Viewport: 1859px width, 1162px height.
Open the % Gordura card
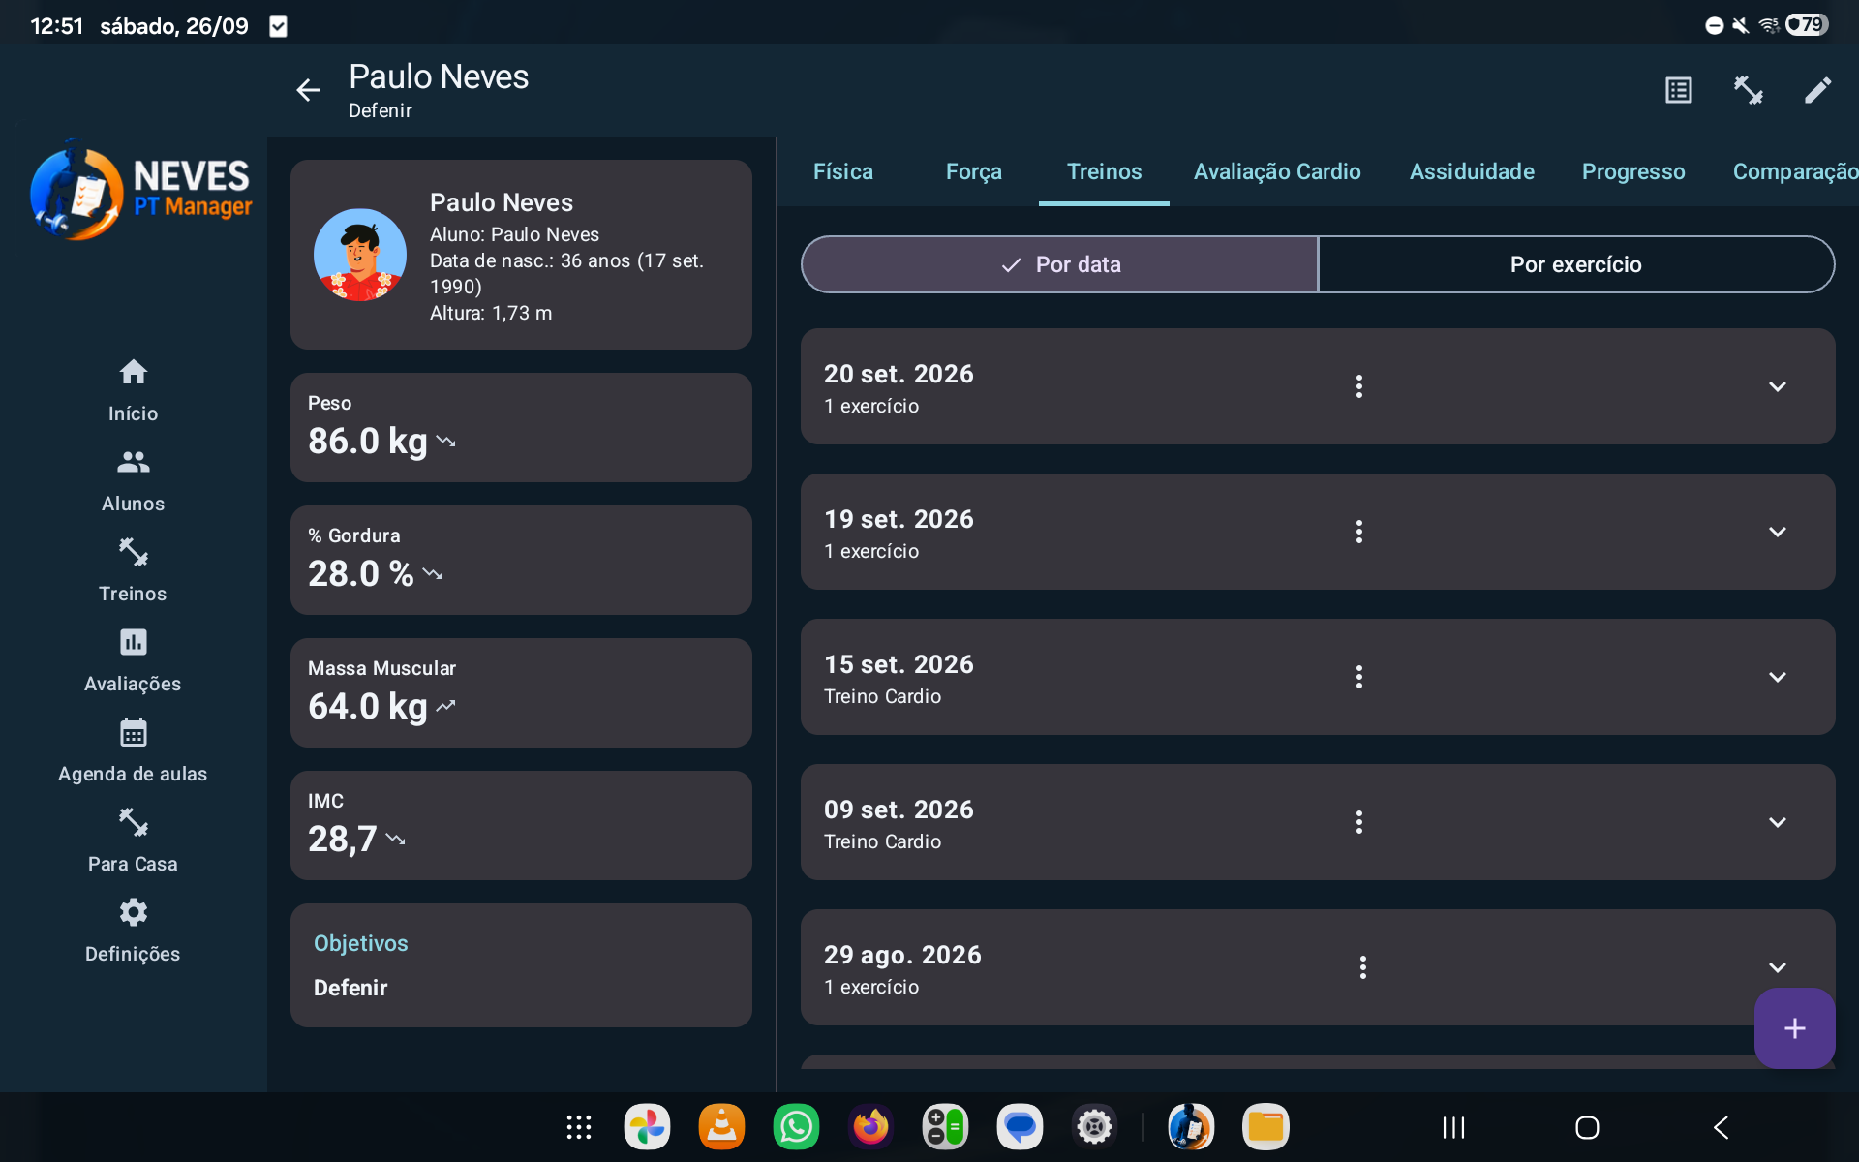click(x=521, y=560)
